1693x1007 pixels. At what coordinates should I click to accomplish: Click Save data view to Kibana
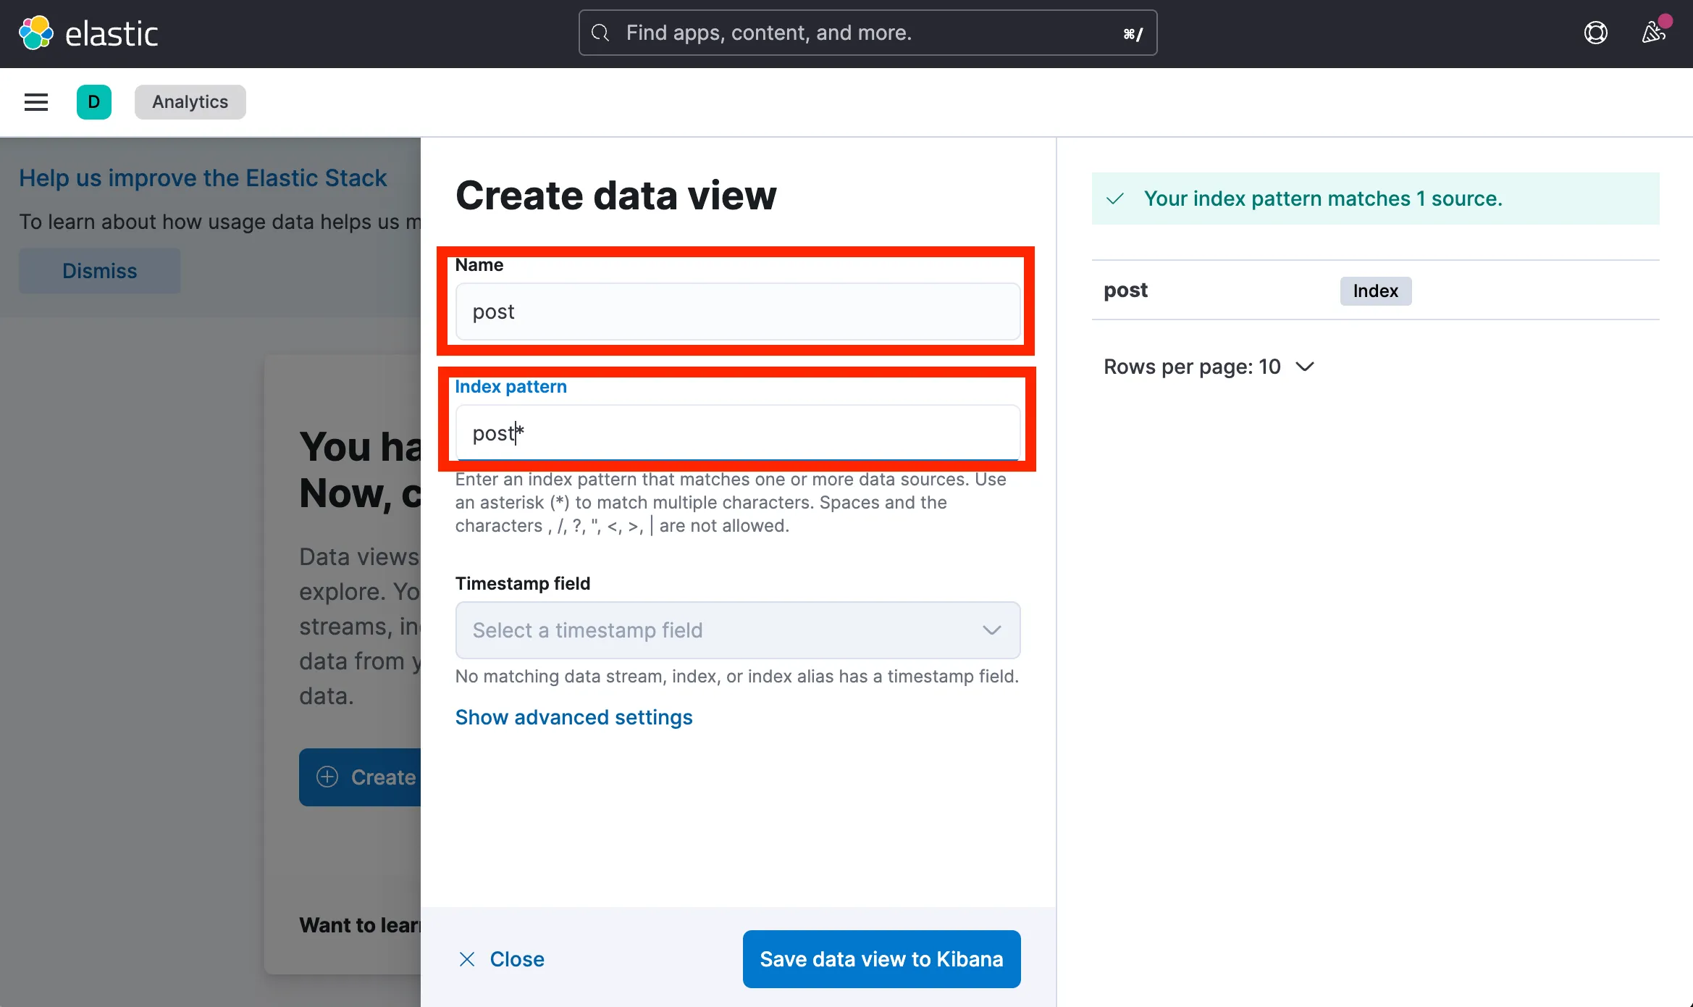coord(882,959)
